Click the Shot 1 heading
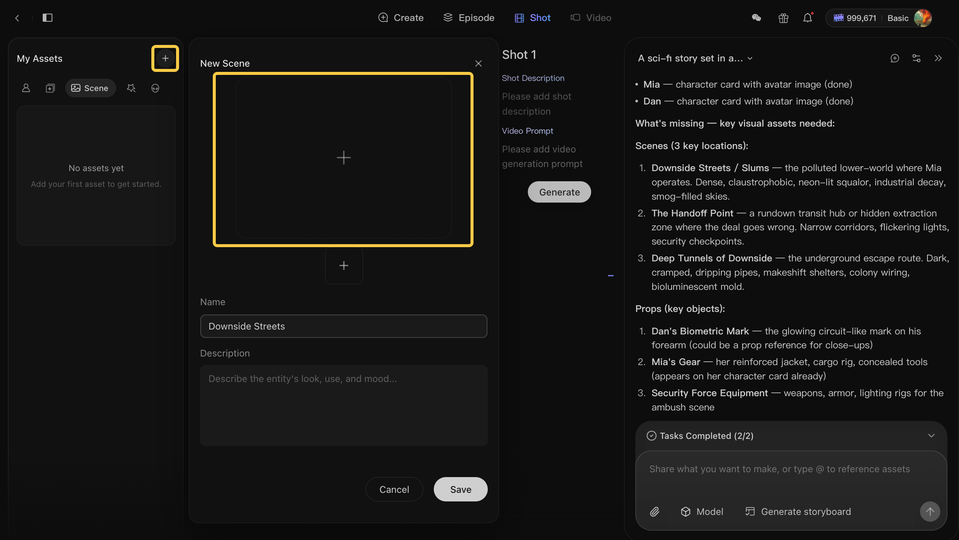Screen dimensions: 959x540 519,55
